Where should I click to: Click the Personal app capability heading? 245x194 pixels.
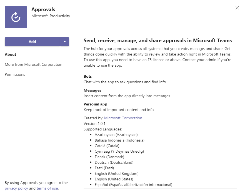pyautogui.click(x=95, y=104)
